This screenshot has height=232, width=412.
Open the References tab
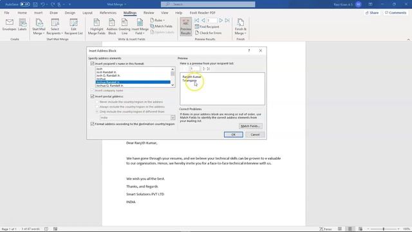point(108,13)
